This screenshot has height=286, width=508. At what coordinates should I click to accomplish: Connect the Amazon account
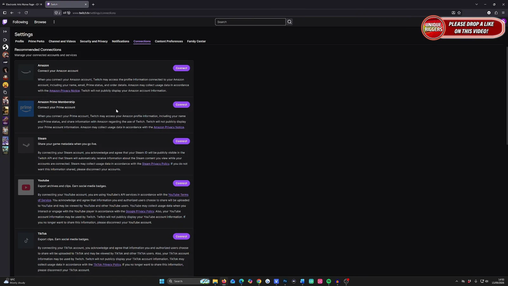coord(181,68)
